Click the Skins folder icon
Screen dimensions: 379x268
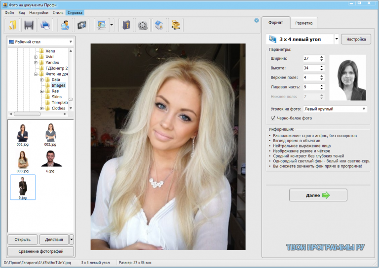point(47,97)
